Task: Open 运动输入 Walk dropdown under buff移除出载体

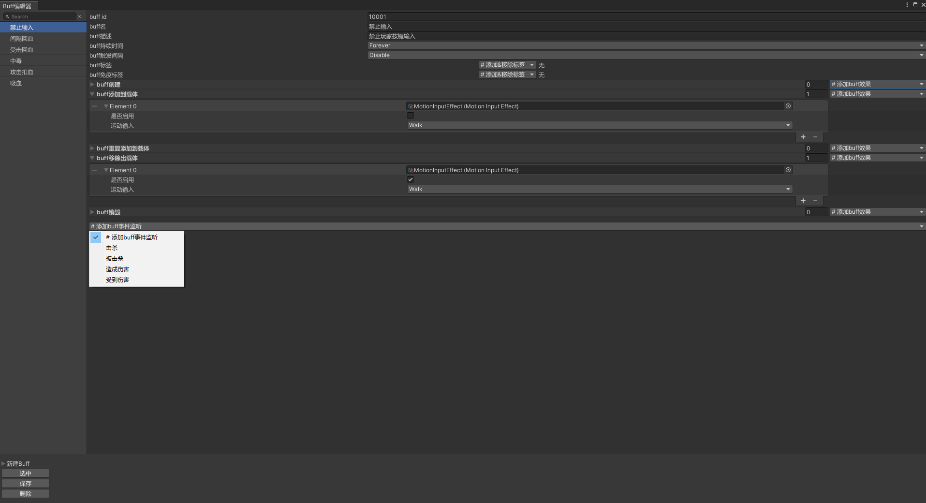Action: (600, 189)
